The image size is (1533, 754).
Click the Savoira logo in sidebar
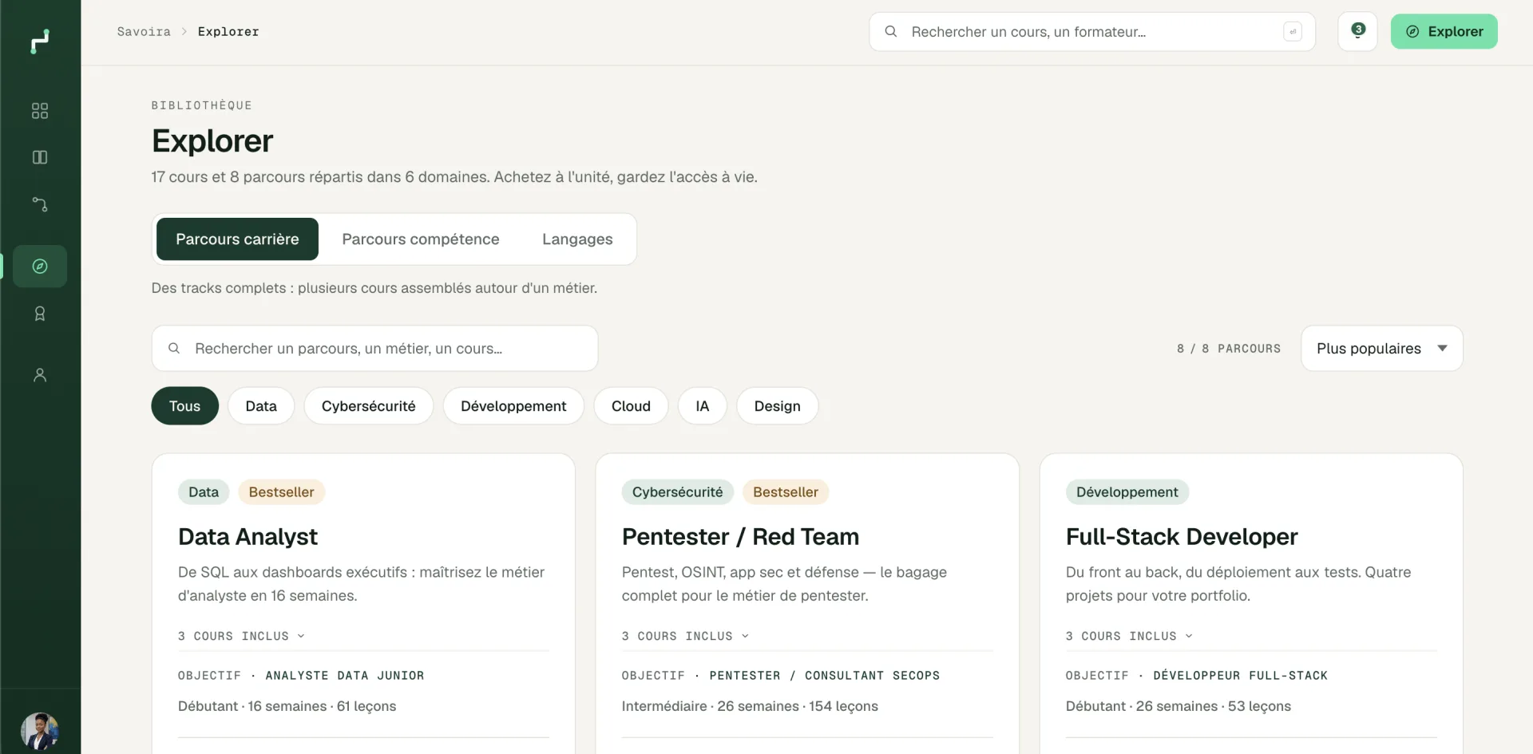tap(40, 41)
